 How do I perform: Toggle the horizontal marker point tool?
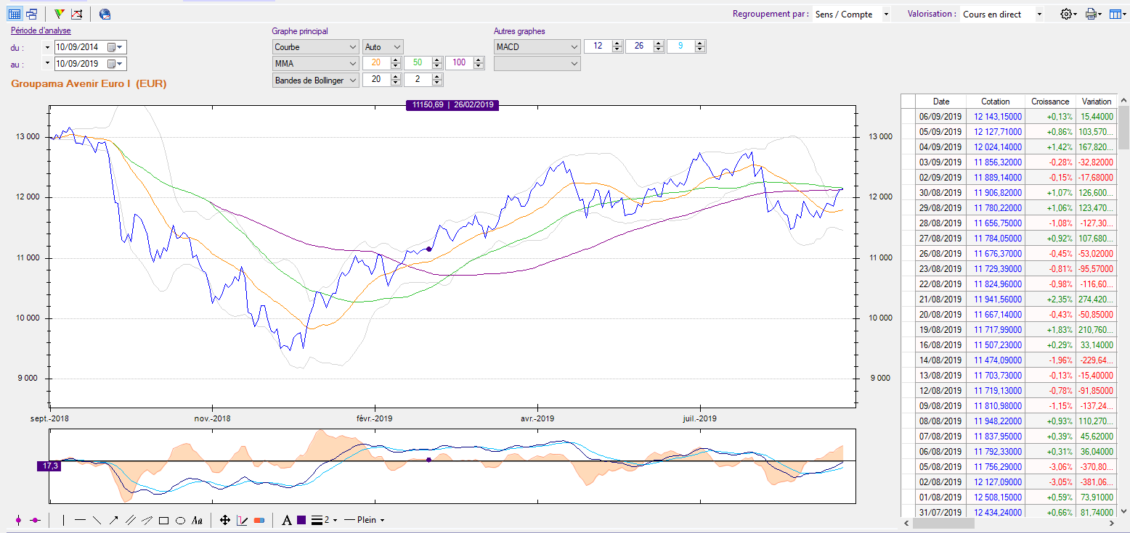coord(35,520)
